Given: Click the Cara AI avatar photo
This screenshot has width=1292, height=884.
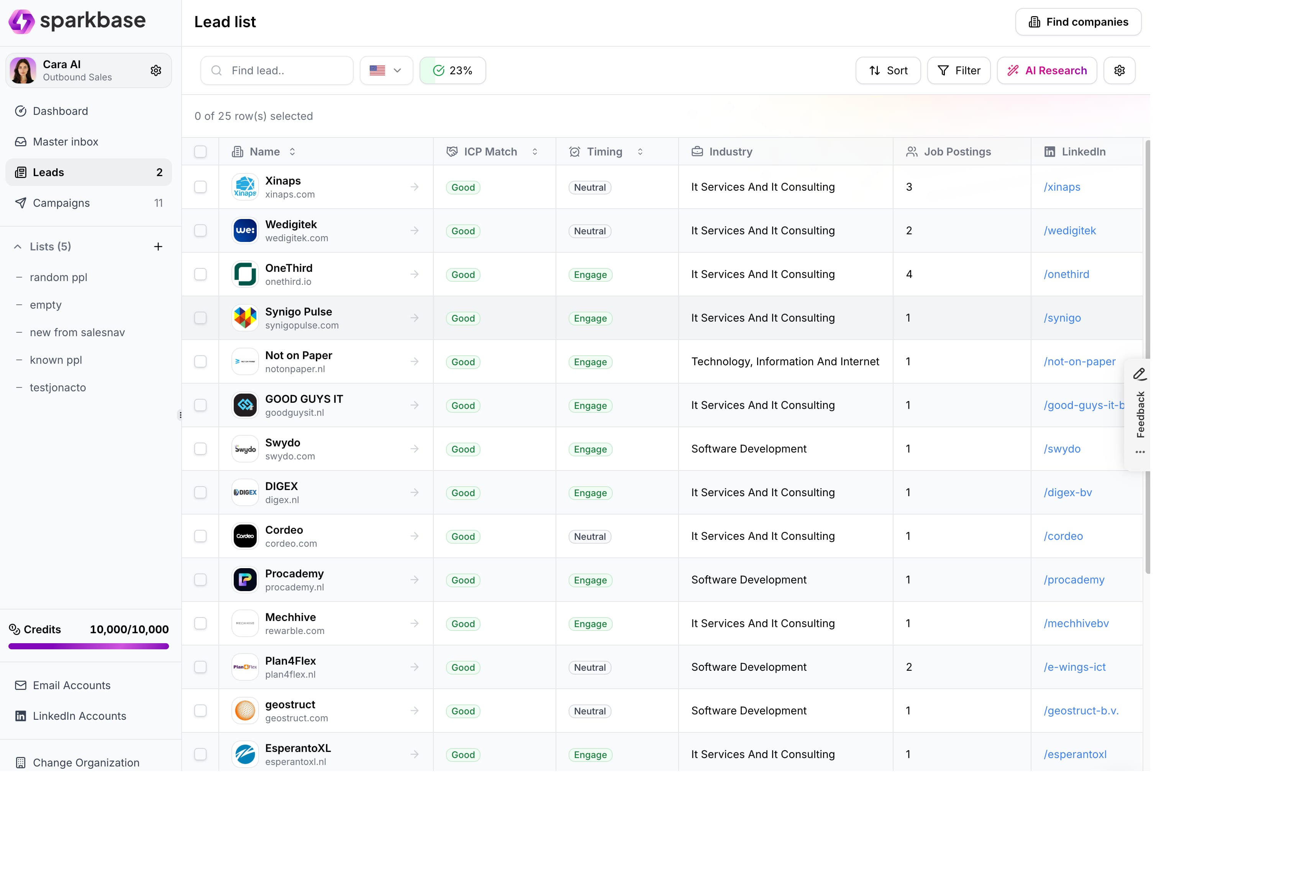Looking at the screenshot, I should [x=23, y=70].
